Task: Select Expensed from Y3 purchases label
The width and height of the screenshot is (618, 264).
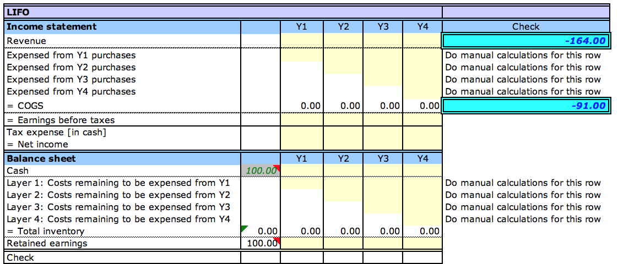Action: 72,80
